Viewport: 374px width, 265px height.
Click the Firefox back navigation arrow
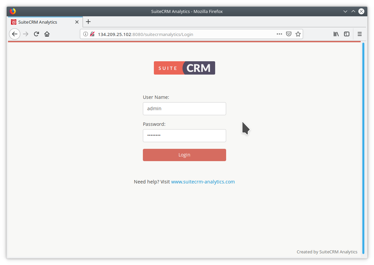click(x=14, y=34)
